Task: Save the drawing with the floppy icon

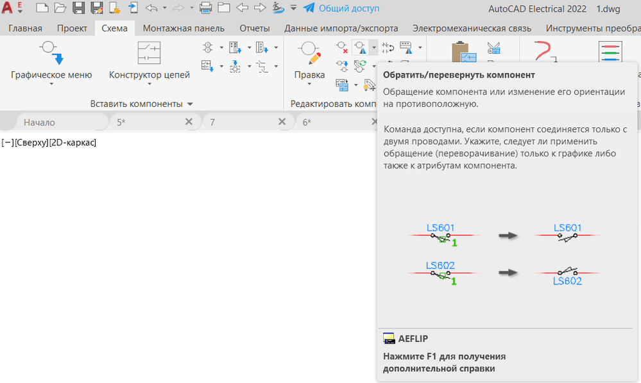Action: 78,8
